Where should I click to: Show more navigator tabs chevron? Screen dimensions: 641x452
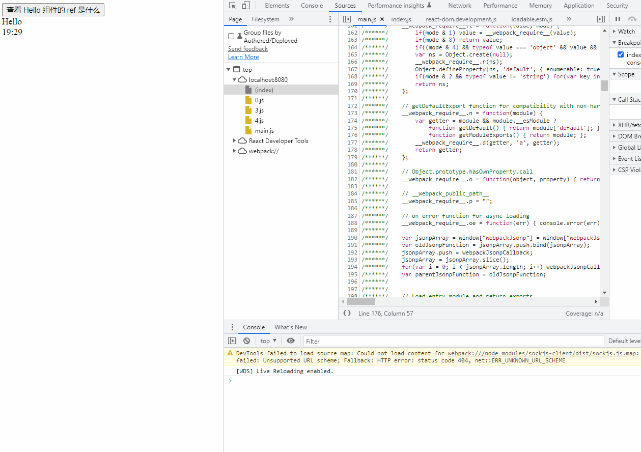pos(291,19)
